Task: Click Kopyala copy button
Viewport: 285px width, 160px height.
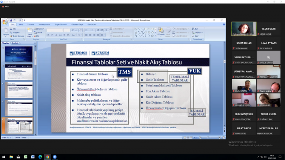Action: point(16,32)
